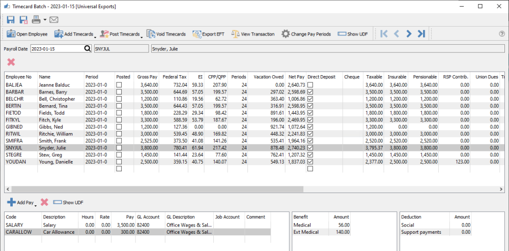Click the Void Timecards button

tap(166, 34)
